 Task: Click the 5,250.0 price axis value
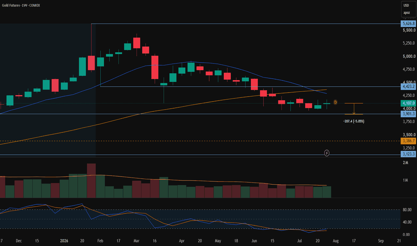click(409, 43)
